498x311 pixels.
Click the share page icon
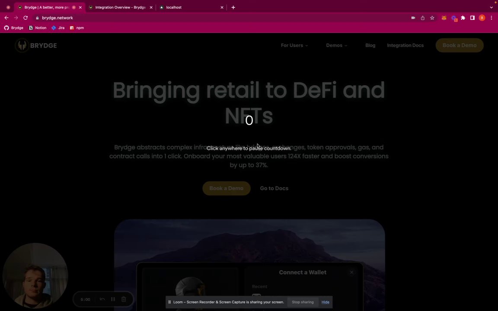pyautogui.click(x=422, y=18)
